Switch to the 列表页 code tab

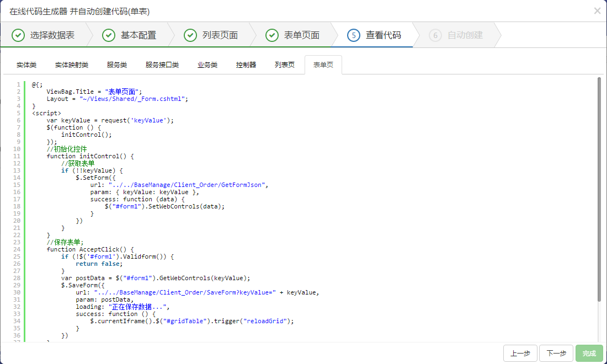285,65
